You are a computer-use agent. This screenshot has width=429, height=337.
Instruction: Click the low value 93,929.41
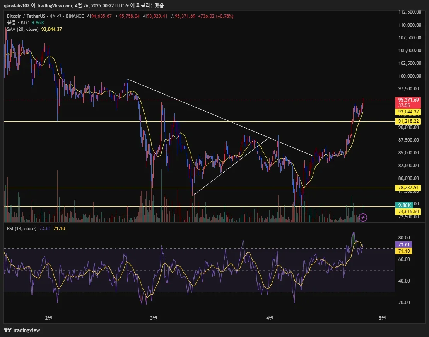tap(157, 16)
